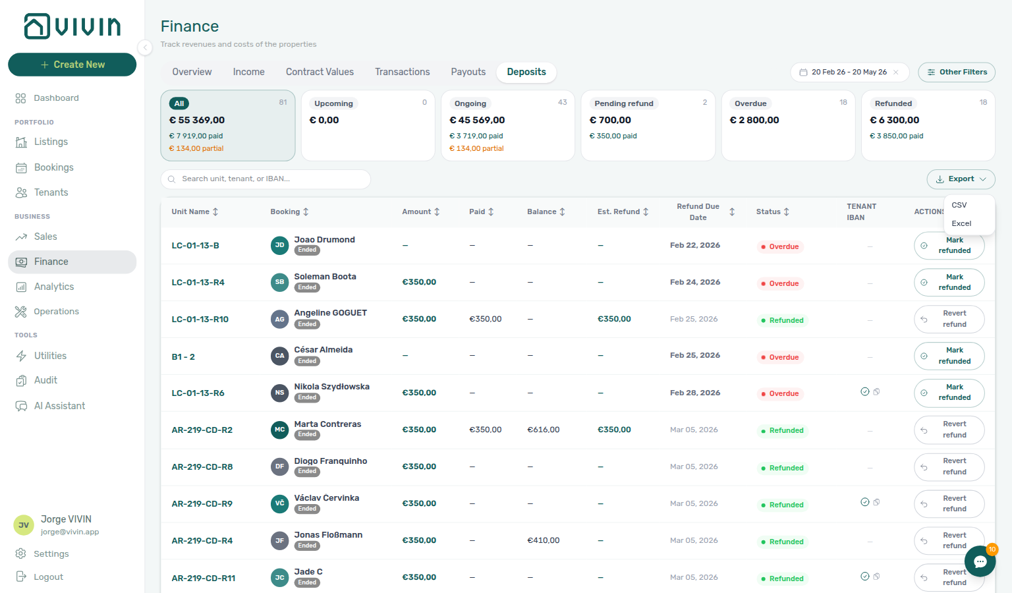Open tenant Joao Drumond booking

click(x=324, y=240)
